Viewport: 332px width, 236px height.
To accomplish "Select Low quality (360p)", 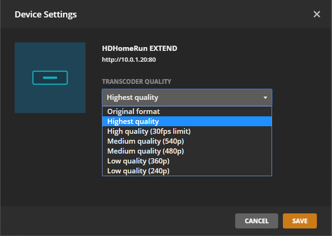I will pos(187,161).
